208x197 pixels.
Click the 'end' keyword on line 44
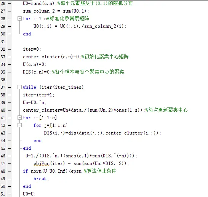[x=38, y=141]
